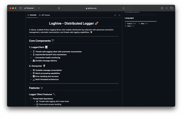Click the Python language entry
This screenshot has width=182, height=116.
(x=131, y=24)
